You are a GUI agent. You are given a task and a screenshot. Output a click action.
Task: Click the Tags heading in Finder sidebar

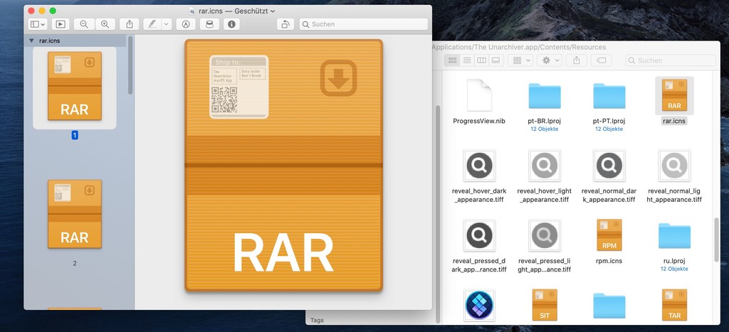(x=317, y=320)
